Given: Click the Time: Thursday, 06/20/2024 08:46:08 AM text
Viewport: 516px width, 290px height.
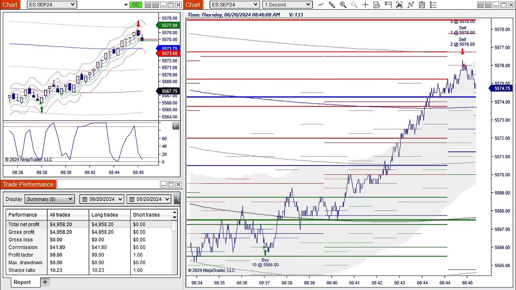Looking at the screenshot, I should pyautogui.click(x=233, y=14).
